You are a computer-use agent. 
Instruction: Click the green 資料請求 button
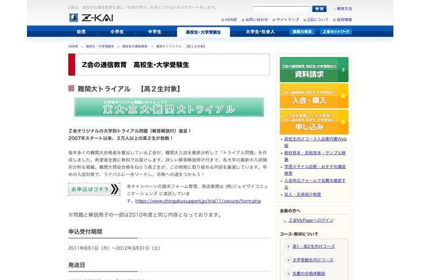(314, 70)
